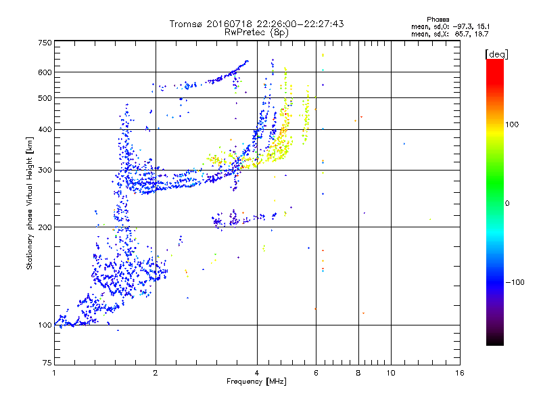
Task: Click the blue region of the colorbar near -100
Action: [495, 281]
